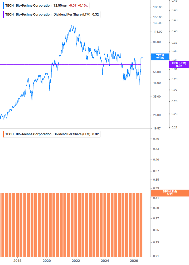Image resolution: width=189 pixels, height=265 pixels.
Task: Click the -0.07 price change value
Action: point(72,6)
